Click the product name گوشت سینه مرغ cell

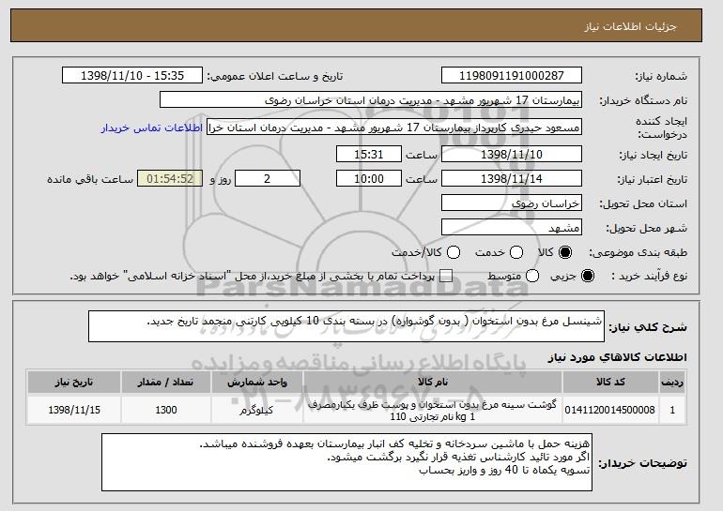433,410
